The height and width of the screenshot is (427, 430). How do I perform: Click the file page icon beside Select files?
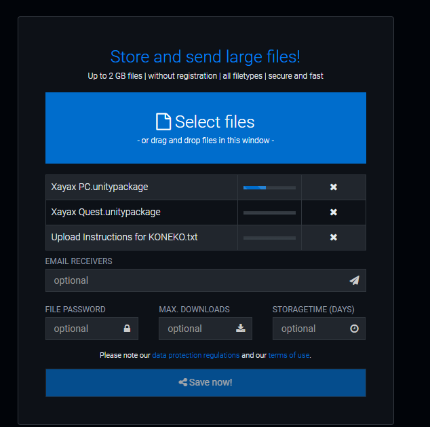[x=163, y=122]
